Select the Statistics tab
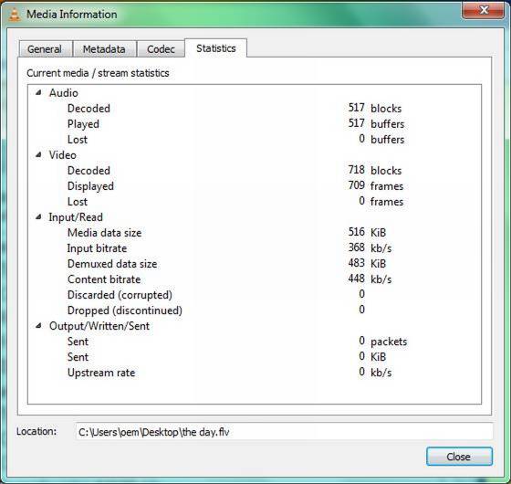Viewport: 511px width, 484px height. coord(215,48)
